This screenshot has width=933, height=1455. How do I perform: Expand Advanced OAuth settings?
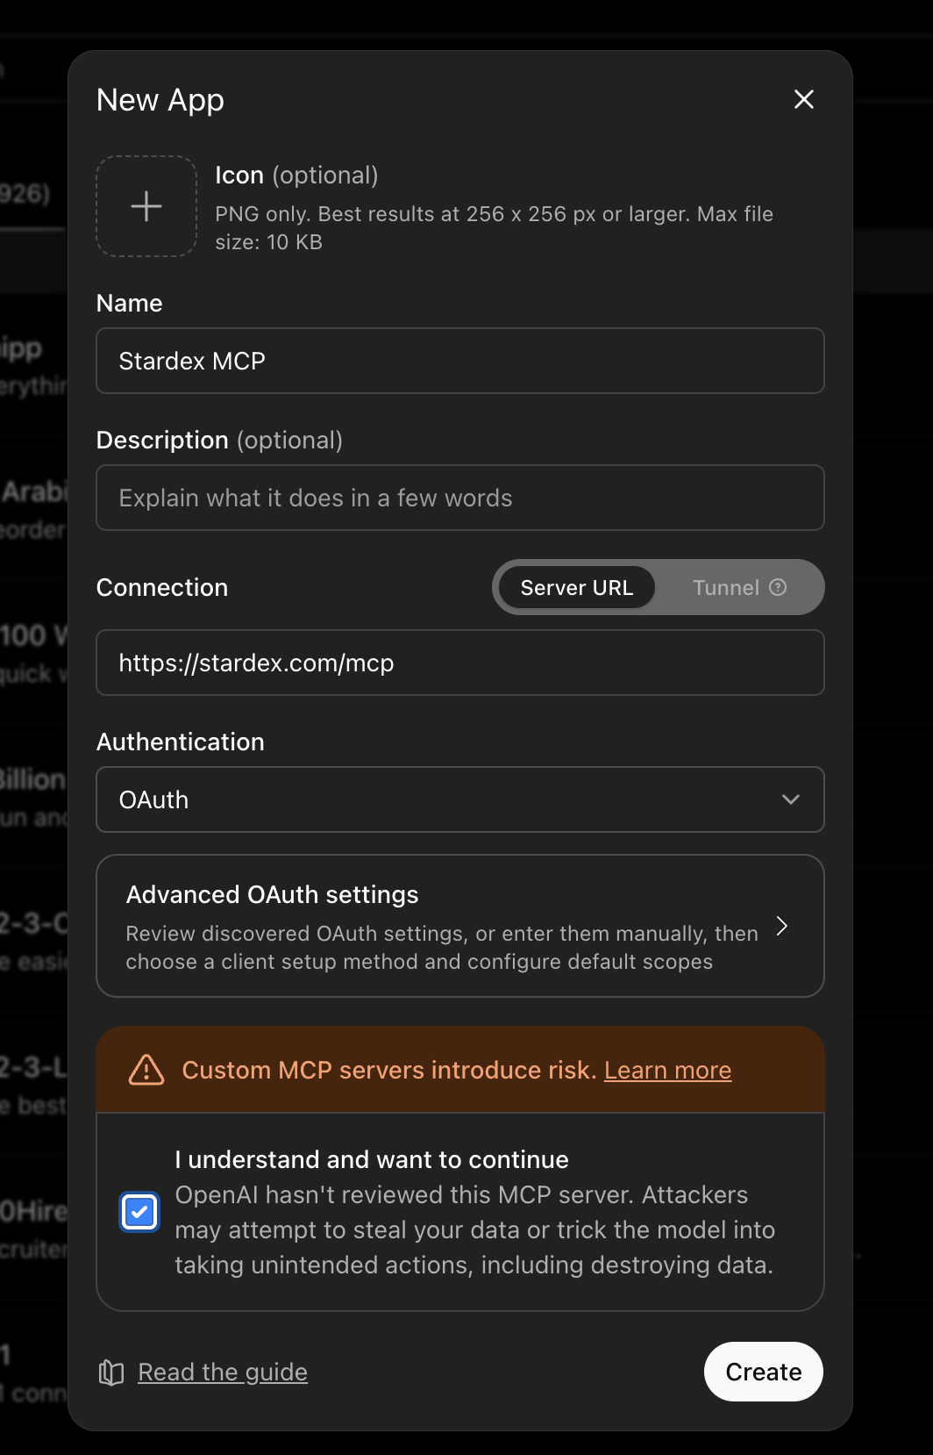[460, 926]
